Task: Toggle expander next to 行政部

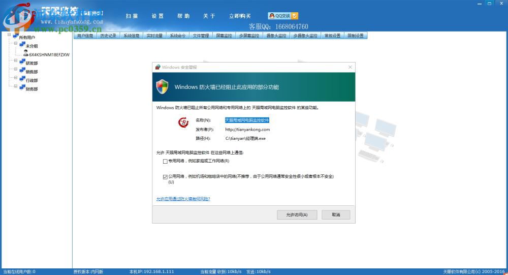Action: coord(16,77)
